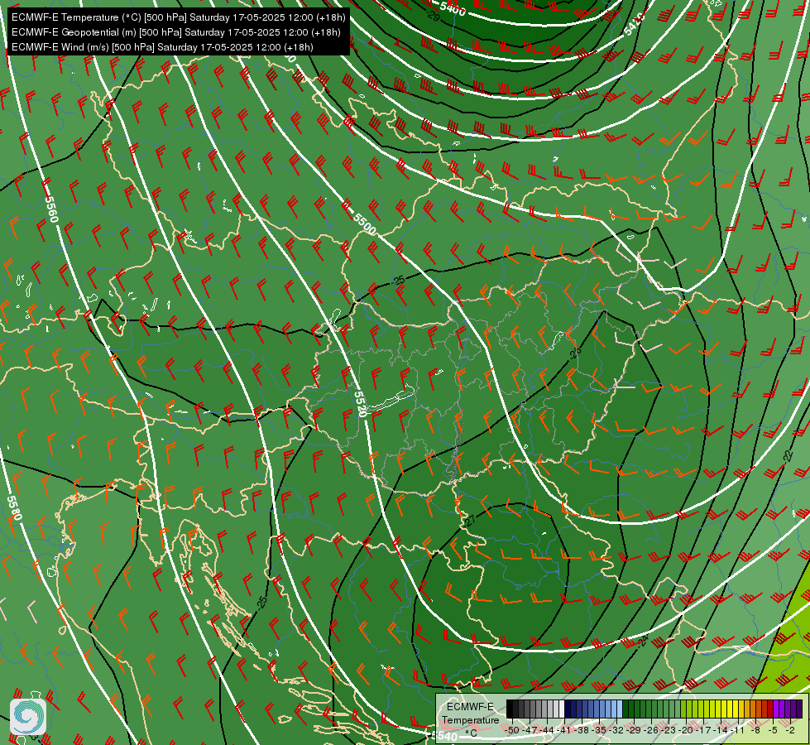810x745 pixels.
Task: Click the 5520 geopotential contour label
Action: click(360, 404)
